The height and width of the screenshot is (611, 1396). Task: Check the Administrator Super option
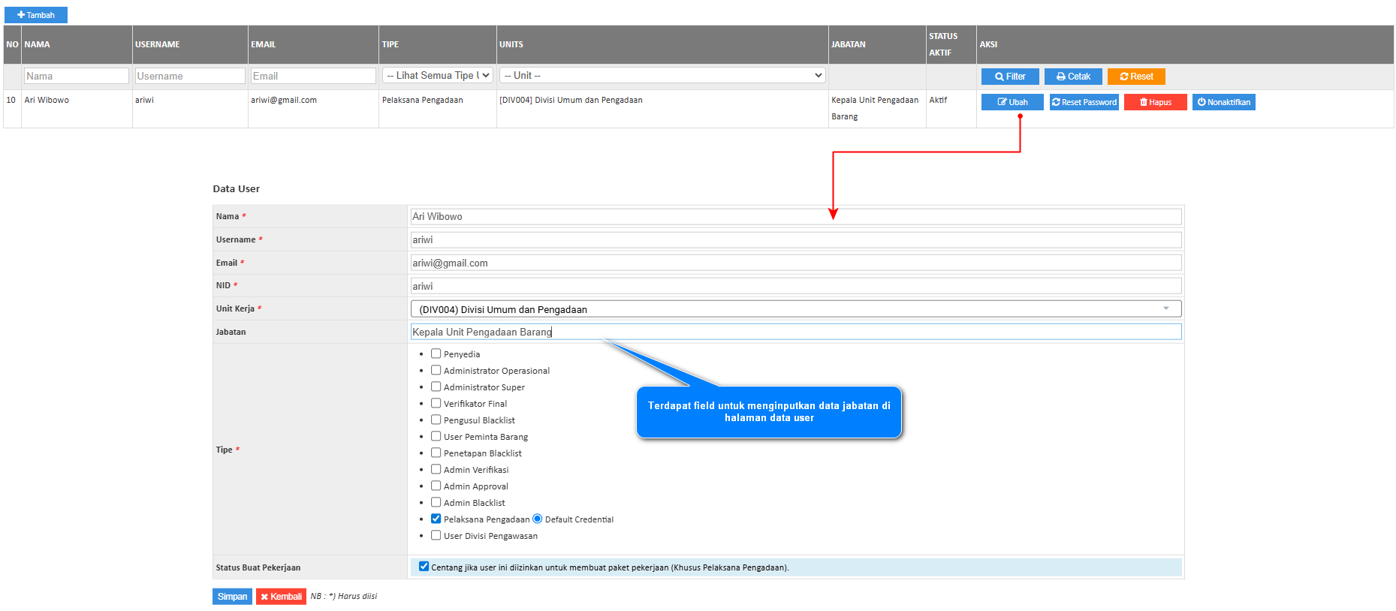(x=436, y=387)
